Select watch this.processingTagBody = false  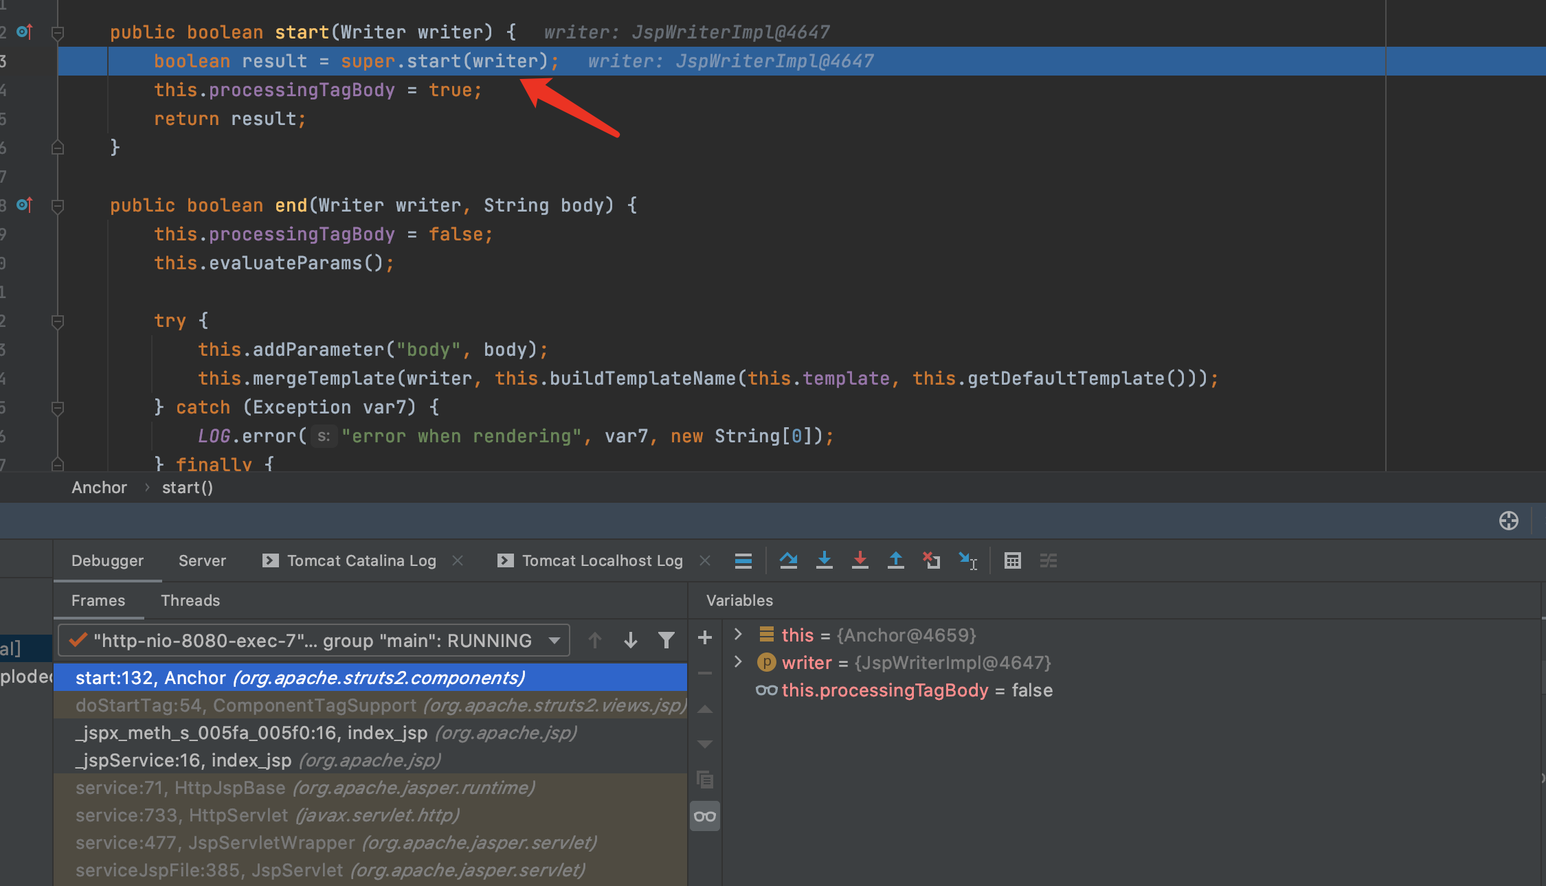(x=904, y=690)
